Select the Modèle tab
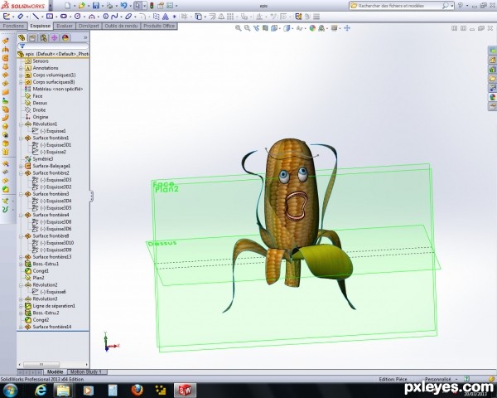 point(55,371)
